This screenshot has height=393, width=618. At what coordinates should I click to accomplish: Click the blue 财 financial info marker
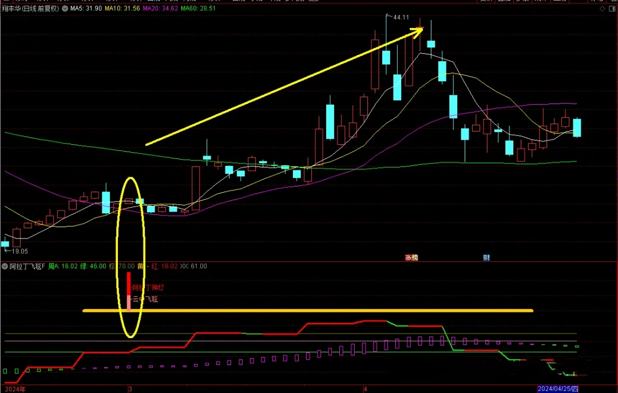pos(486,257)
